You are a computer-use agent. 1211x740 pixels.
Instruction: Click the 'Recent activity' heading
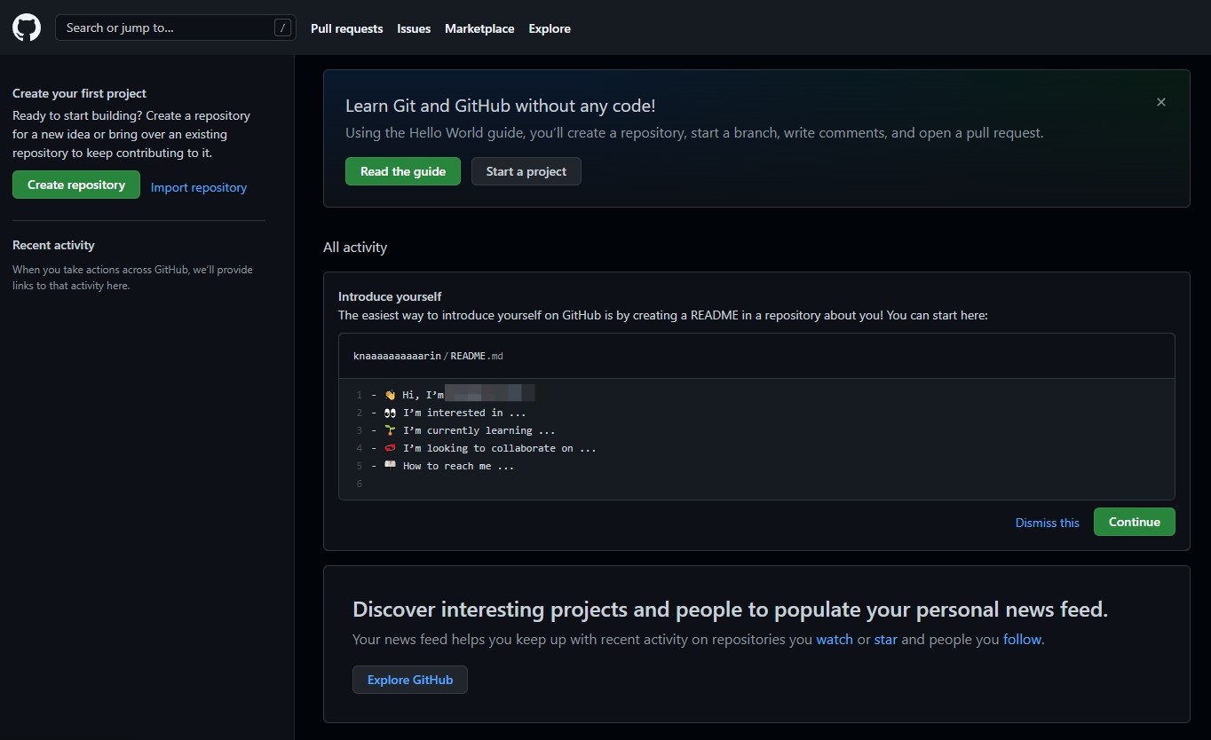(53, 245)
